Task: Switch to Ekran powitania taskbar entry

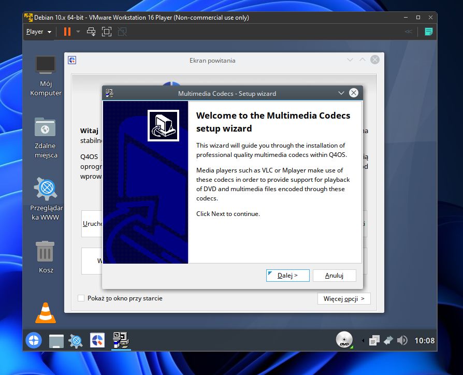Action: tap(97, 340)
